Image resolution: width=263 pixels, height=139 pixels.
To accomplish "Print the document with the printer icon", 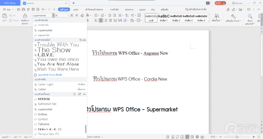I will coord(33,9).
